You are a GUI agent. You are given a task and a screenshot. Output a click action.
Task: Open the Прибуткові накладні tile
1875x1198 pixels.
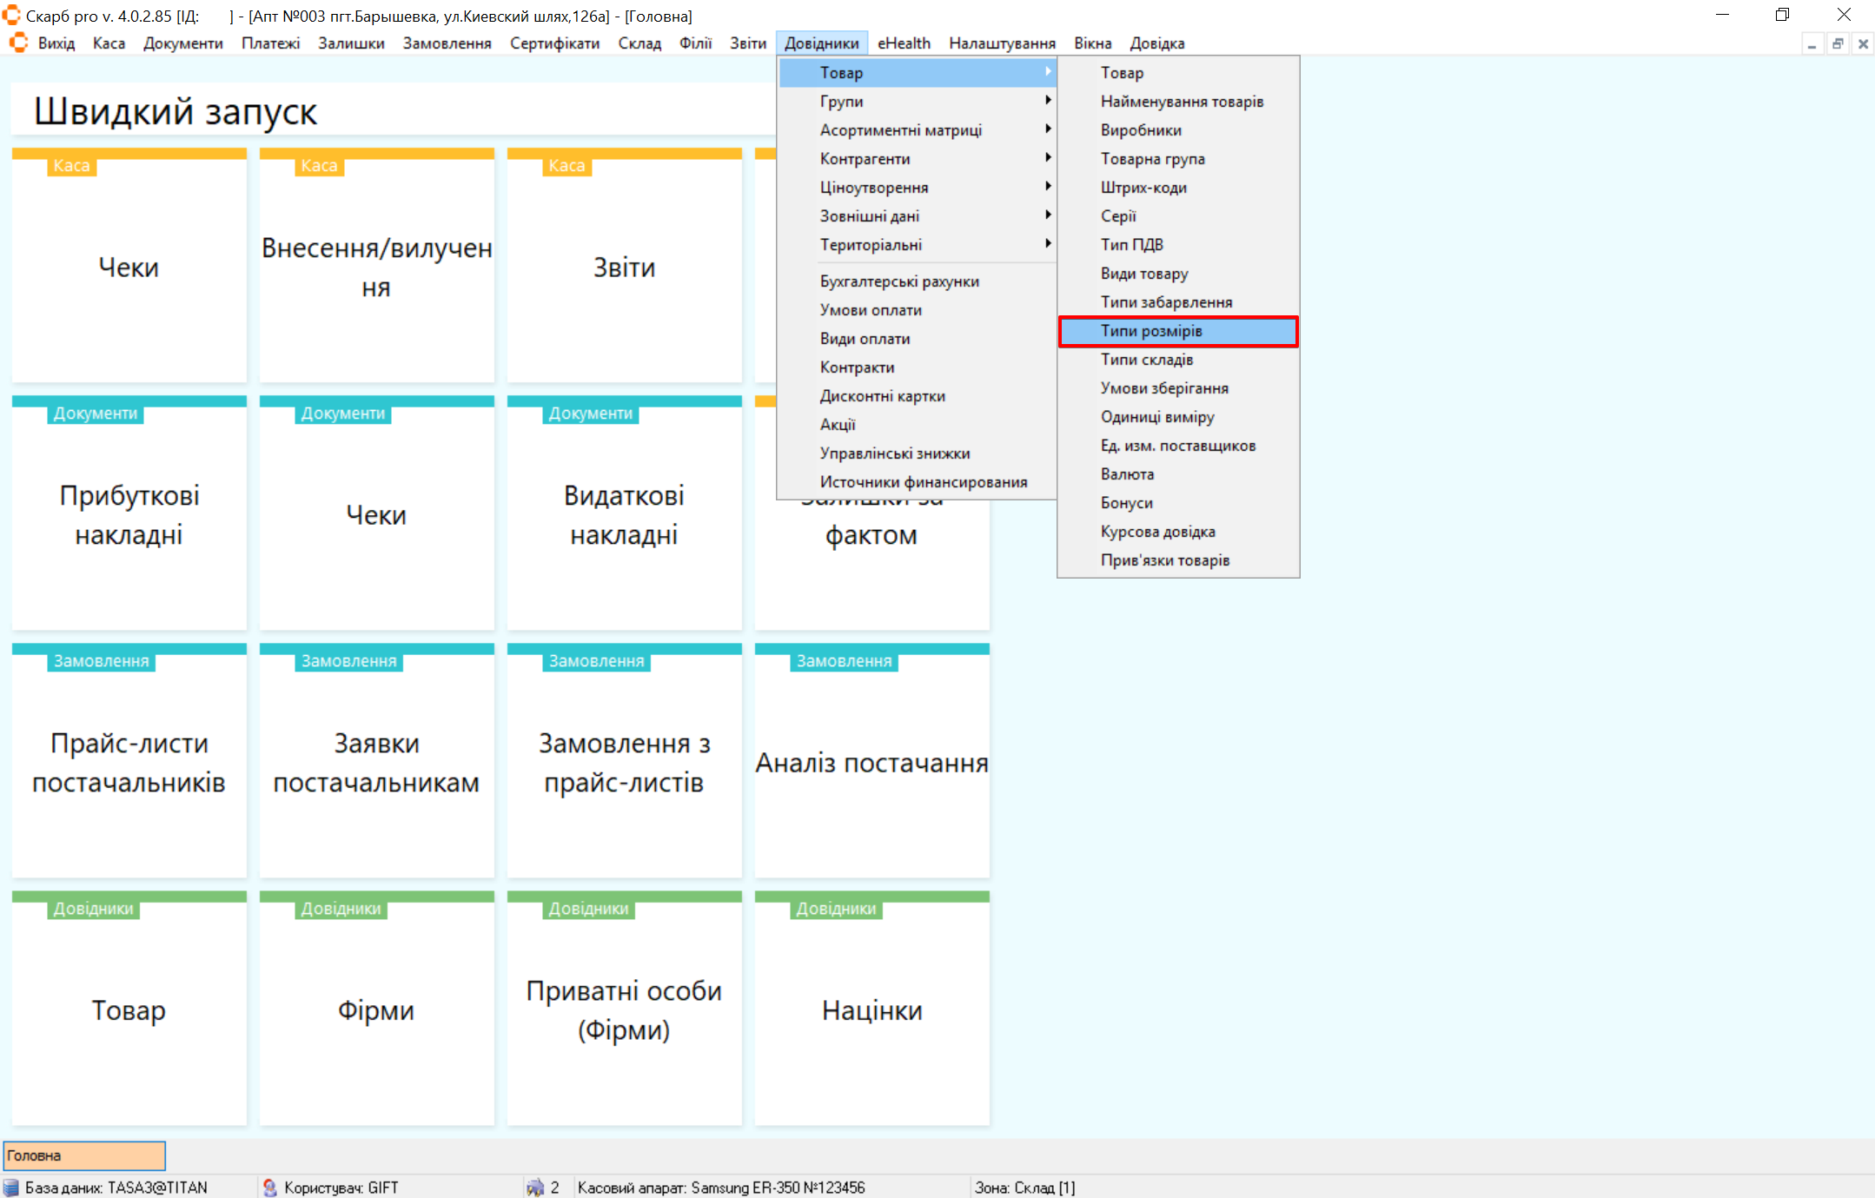click(x=129, y=514)
